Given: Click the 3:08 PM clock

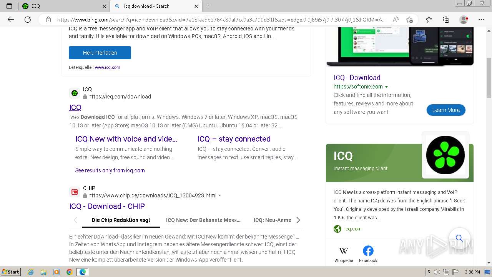Looking at the screenshot, I should point(472,272).
